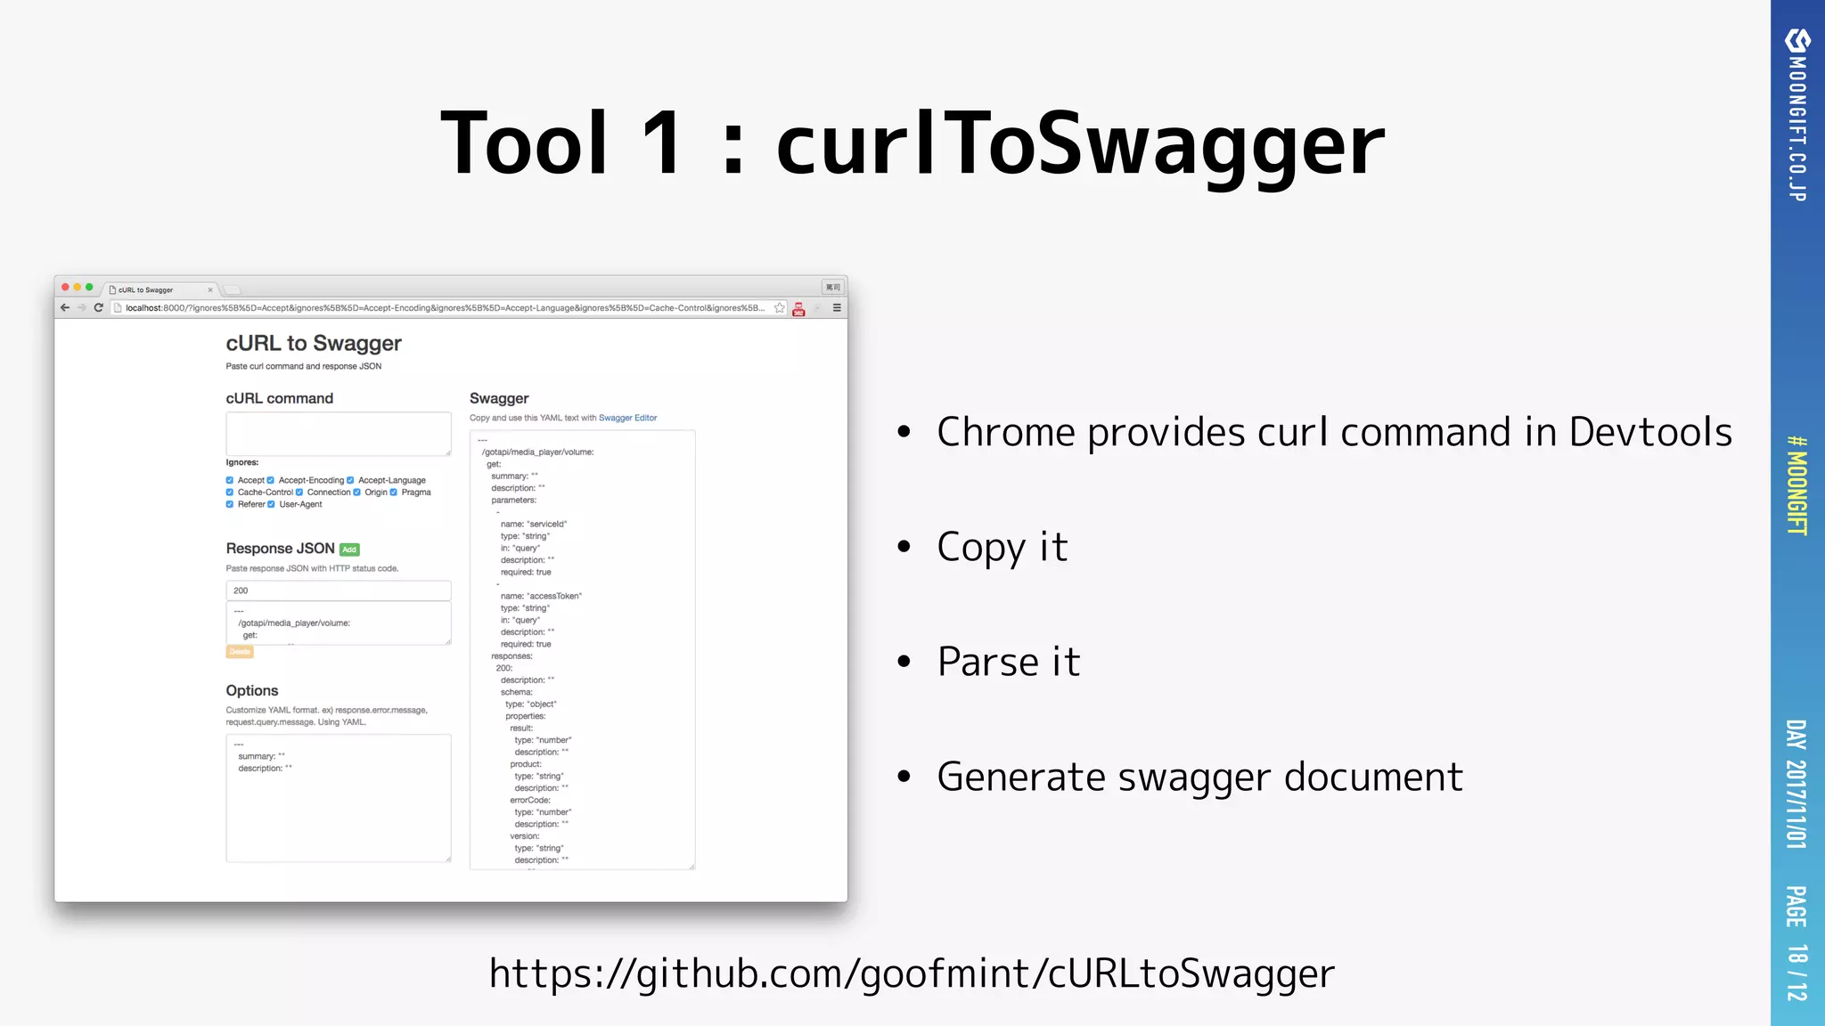Screen dimensions: 1825x1026
Task: Click 'name: "serviceId"' in Swagger output
Action: point(534,524)
